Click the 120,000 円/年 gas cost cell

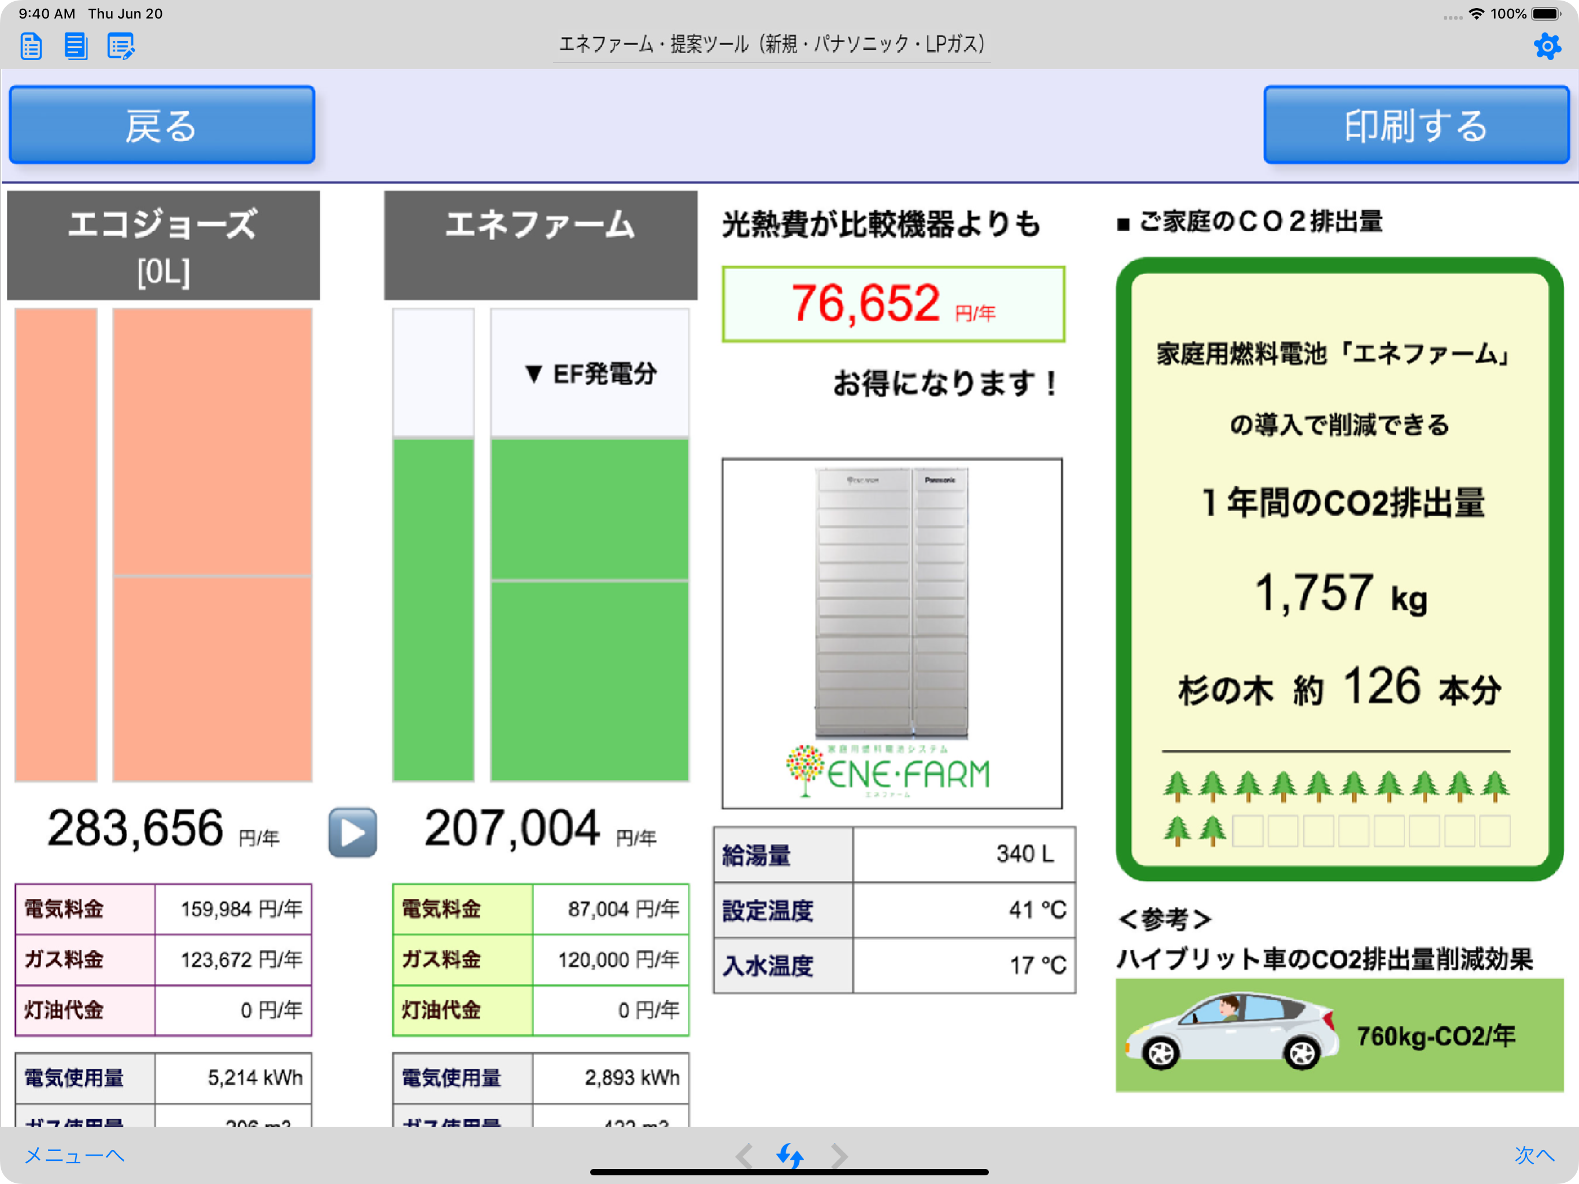[x=611, y=960]
